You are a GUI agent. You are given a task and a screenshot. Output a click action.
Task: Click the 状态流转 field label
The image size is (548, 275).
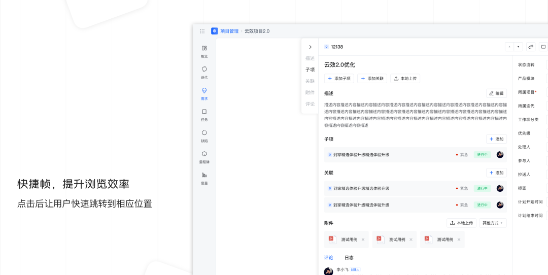526,65
